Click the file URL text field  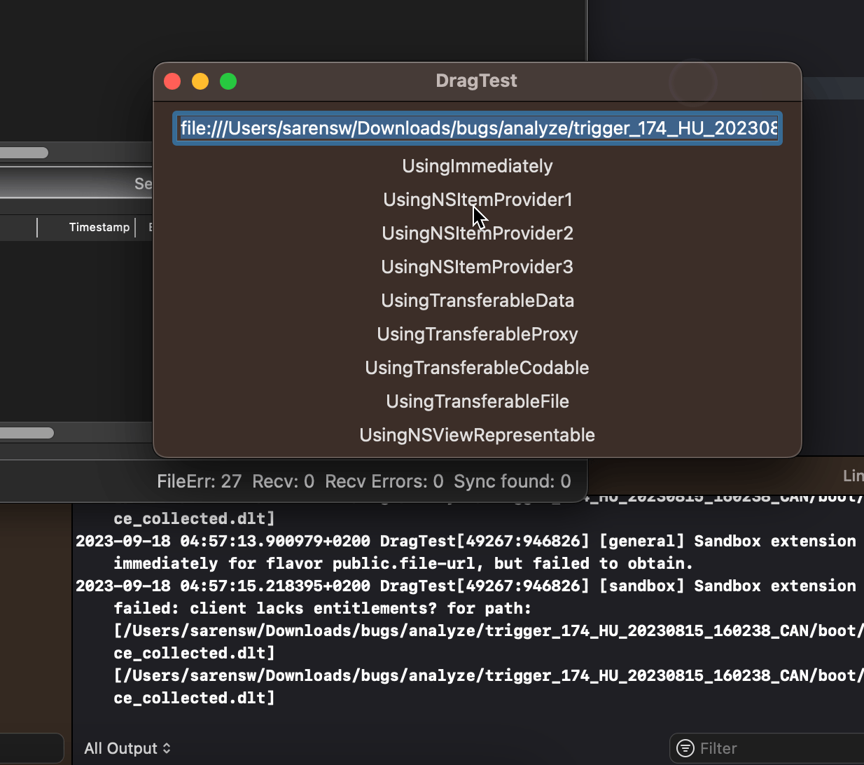[477, 128]
